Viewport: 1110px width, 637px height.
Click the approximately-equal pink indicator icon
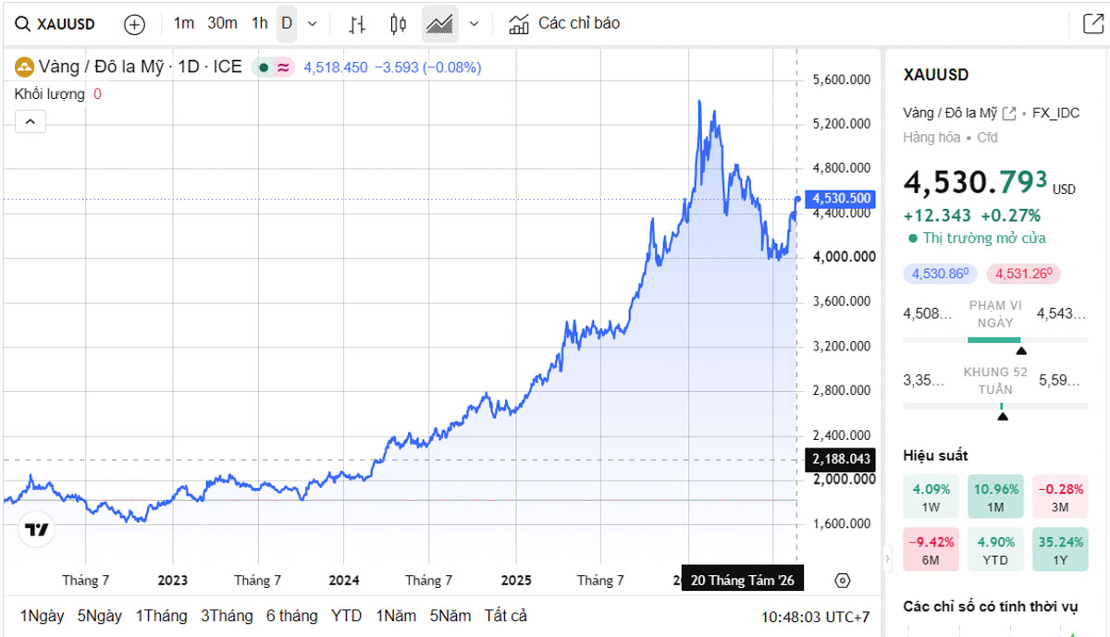click(x=285, y=67)
